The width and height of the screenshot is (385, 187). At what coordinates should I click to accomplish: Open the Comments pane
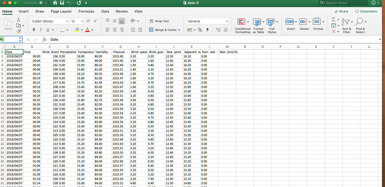coord(366,11)
